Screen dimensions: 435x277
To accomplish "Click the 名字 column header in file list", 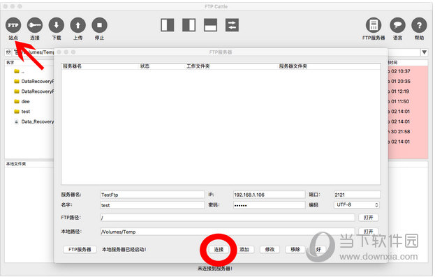I will point(10,62).
